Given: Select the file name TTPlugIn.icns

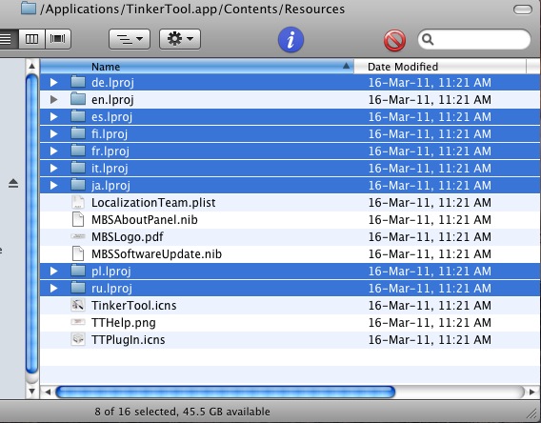Looking at the screenshot, I should click(x=128, y=340).
